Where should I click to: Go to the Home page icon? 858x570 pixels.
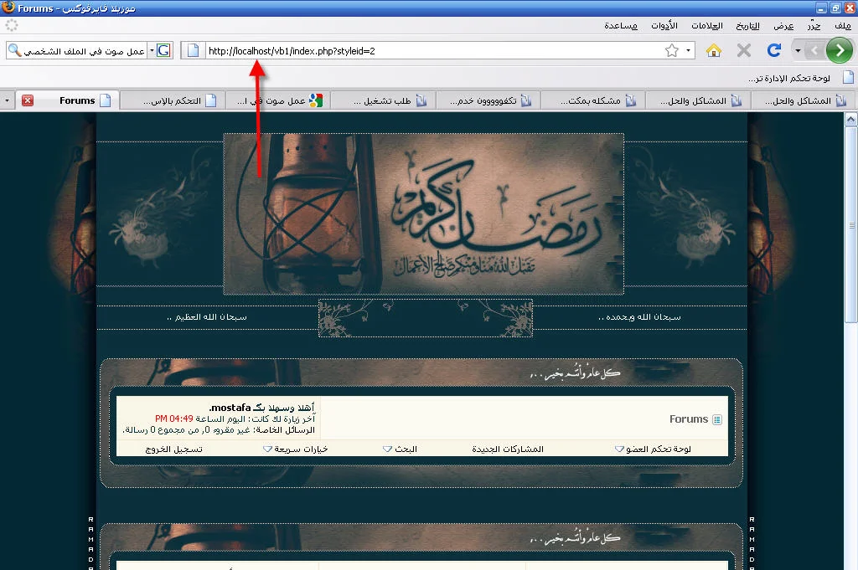tap(714, 51)
